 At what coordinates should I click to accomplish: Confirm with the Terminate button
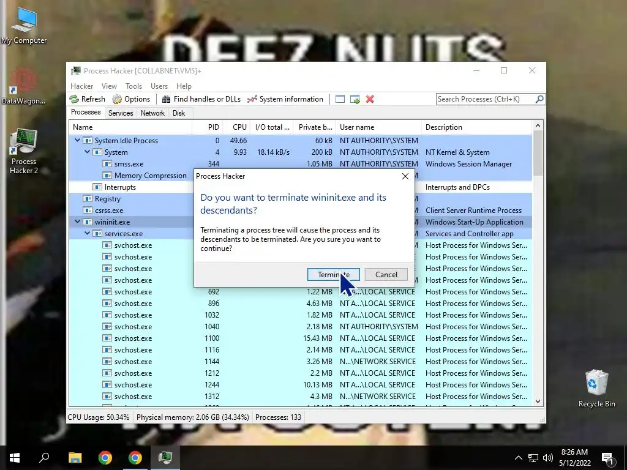(334, 275)
